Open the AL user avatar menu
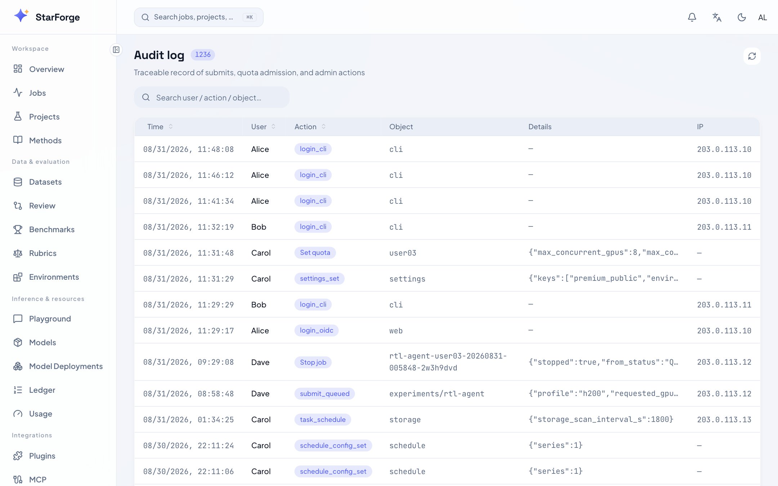Image resolution: width=778 pixels, height=486 pixels. pyautogui.click(x=763, y=17)
